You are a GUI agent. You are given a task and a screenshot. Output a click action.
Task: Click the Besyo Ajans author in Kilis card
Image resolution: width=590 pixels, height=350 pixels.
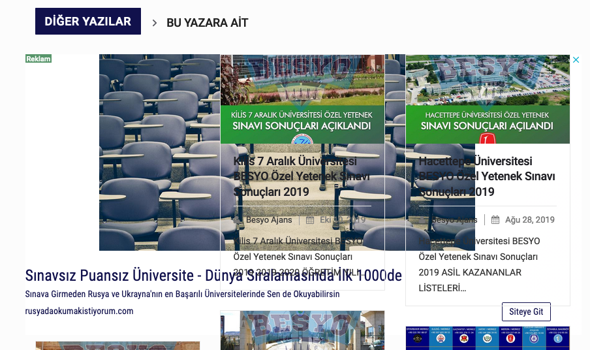269,220
